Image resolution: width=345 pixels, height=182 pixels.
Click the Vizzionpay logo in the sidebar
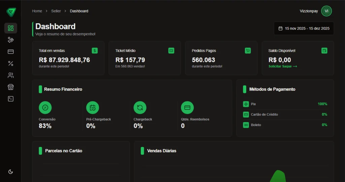pos(11,12)
